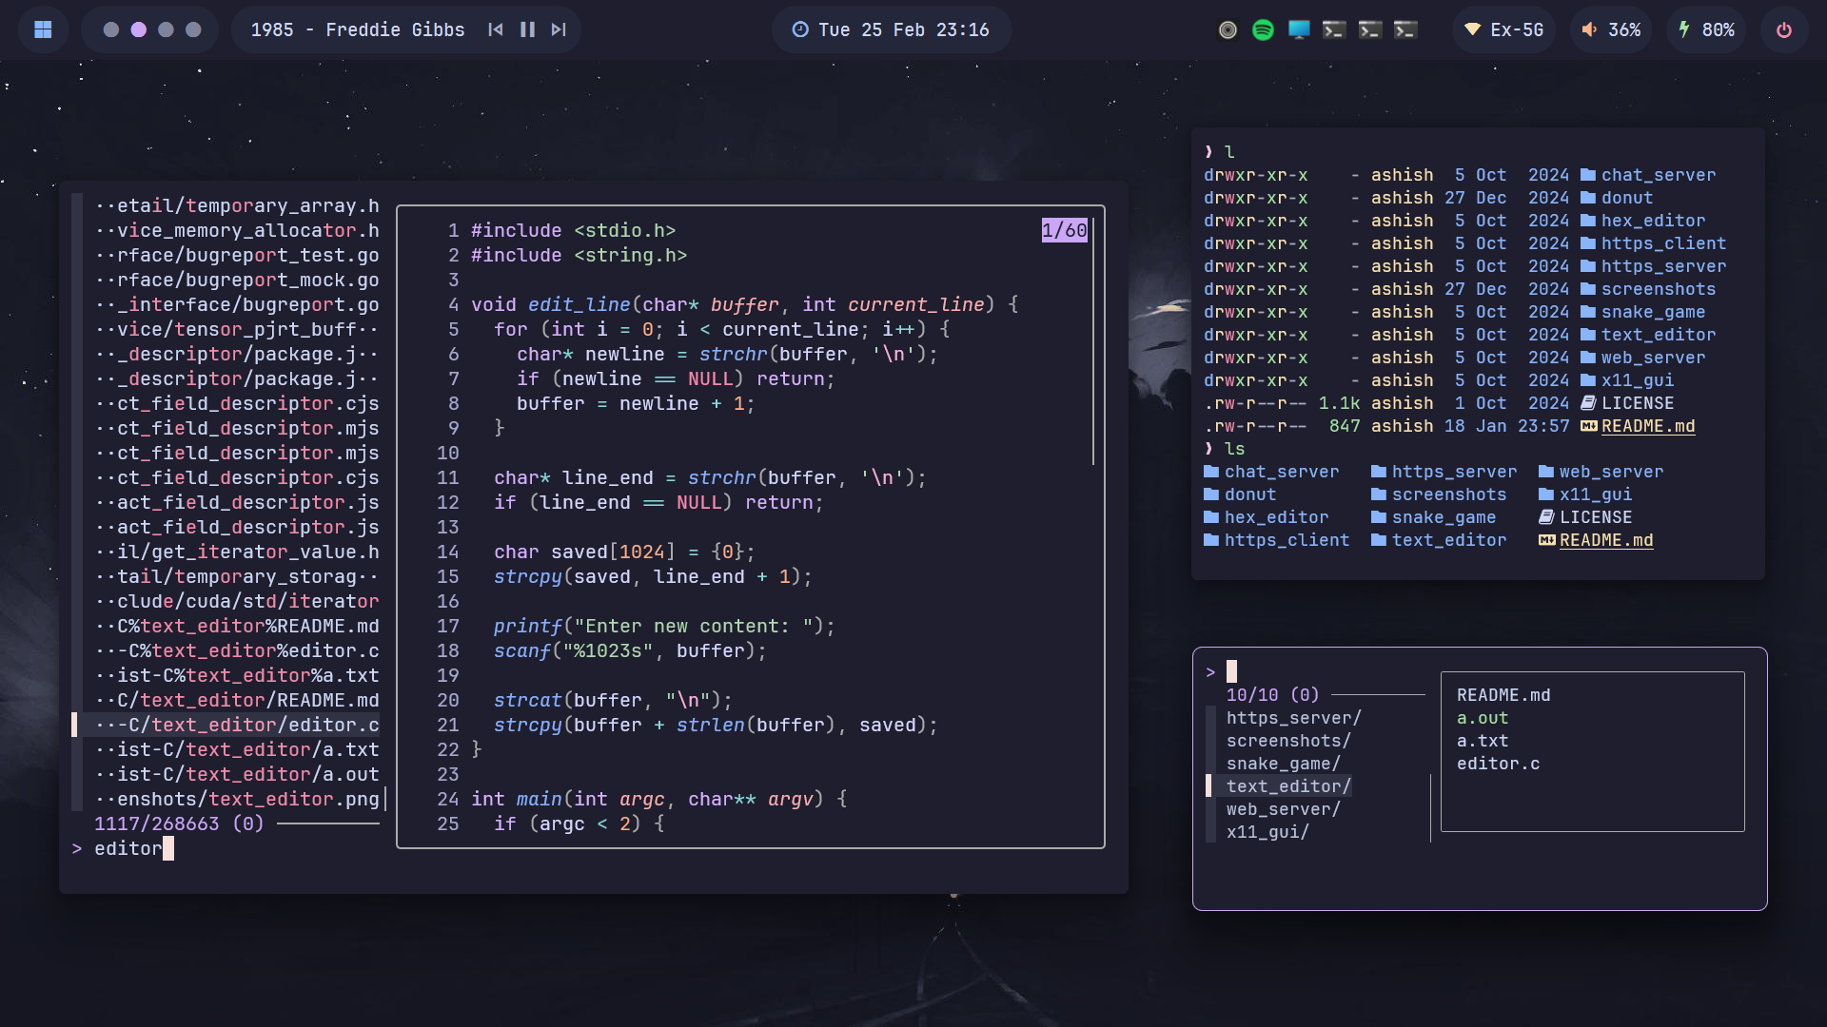
Task: Pause the currently playing track
Action: click(527, 29)
